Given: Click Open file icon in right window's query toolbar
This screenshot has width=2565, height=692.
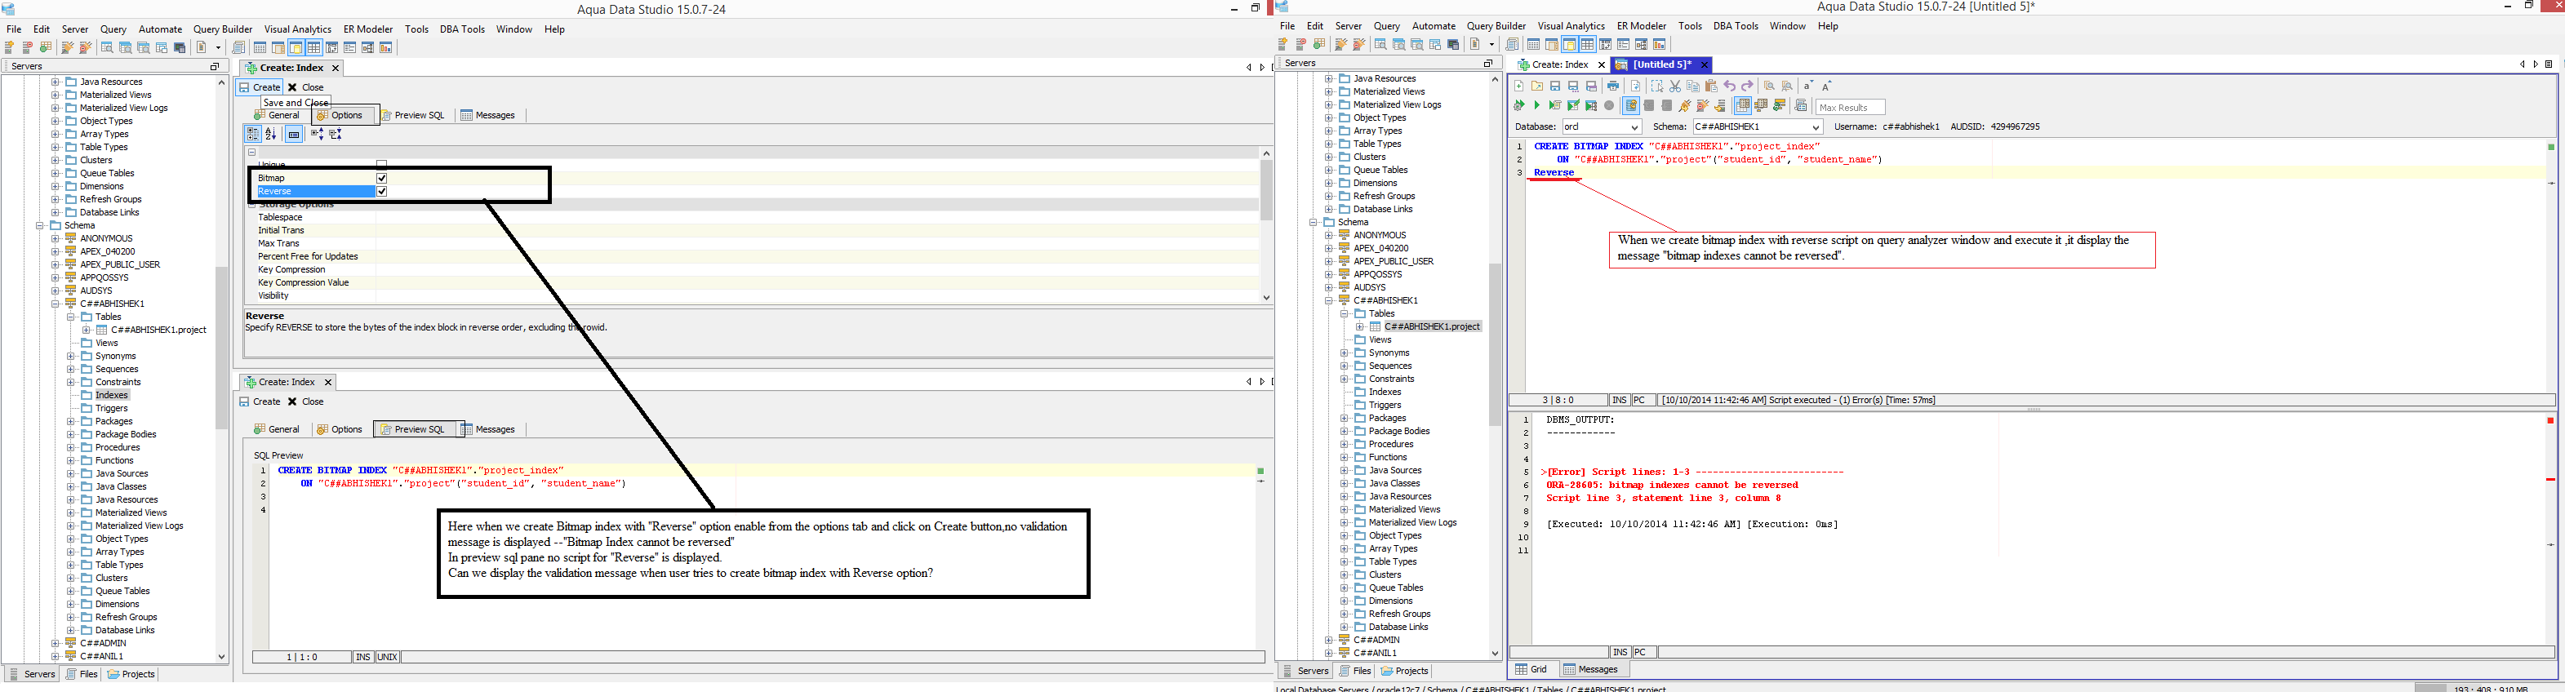Looking at the screenshot, I should click(1536, 86).
